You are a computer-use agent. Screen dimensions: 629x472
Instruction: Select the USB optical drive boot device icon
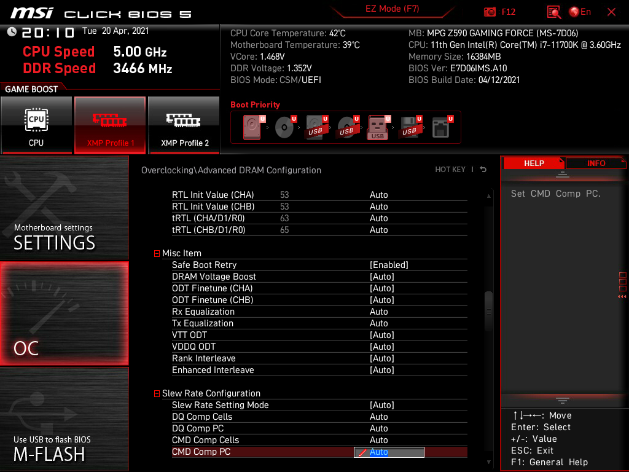coord(348,127)
